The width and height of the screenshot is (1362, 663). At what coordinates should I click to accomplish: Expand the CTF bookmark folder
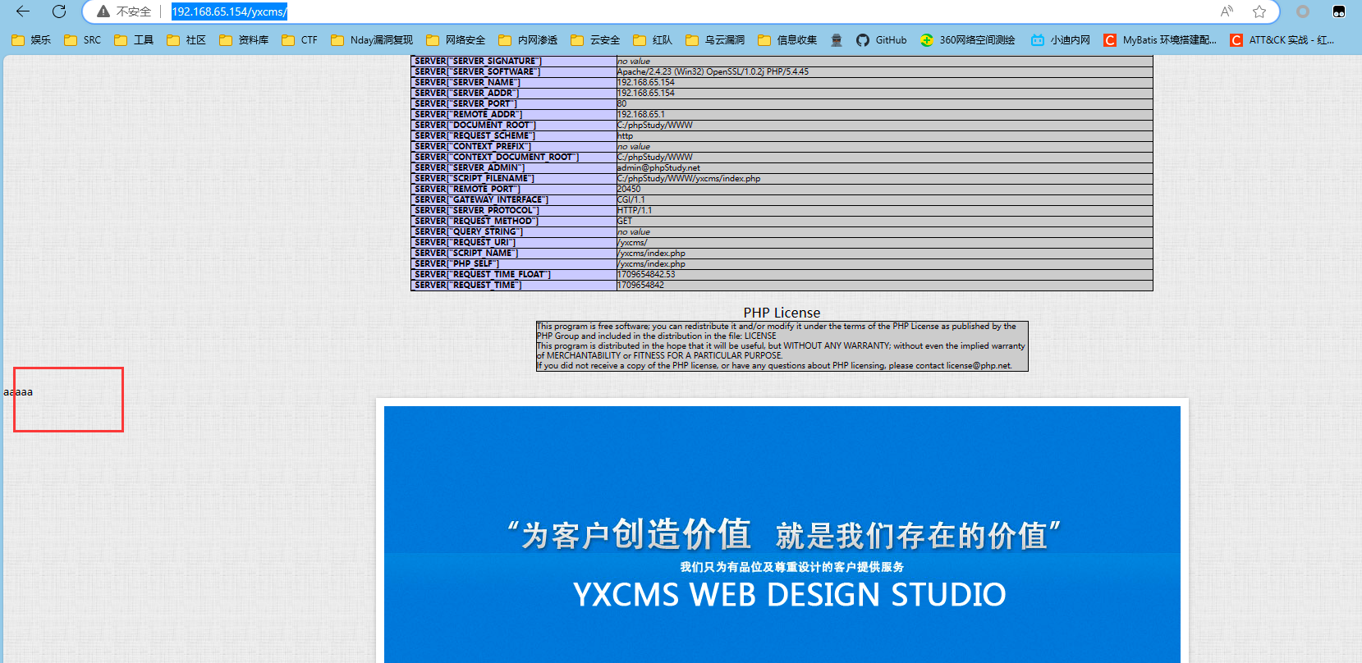click(300, 40)
